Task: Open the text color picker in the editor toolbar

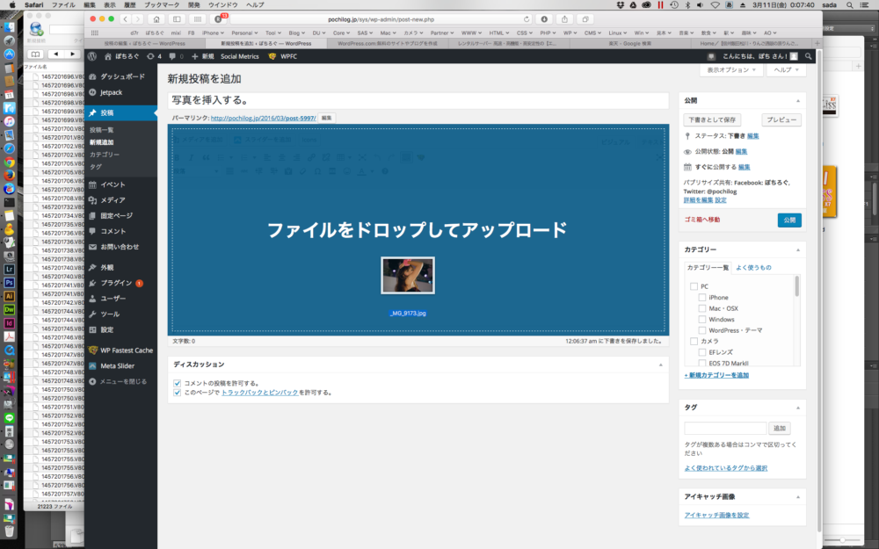Action: pos(362,170)
